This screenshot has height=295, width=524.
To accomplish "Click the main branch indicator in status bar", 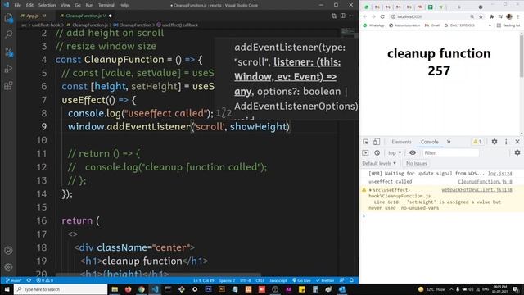I will [13, 280].
